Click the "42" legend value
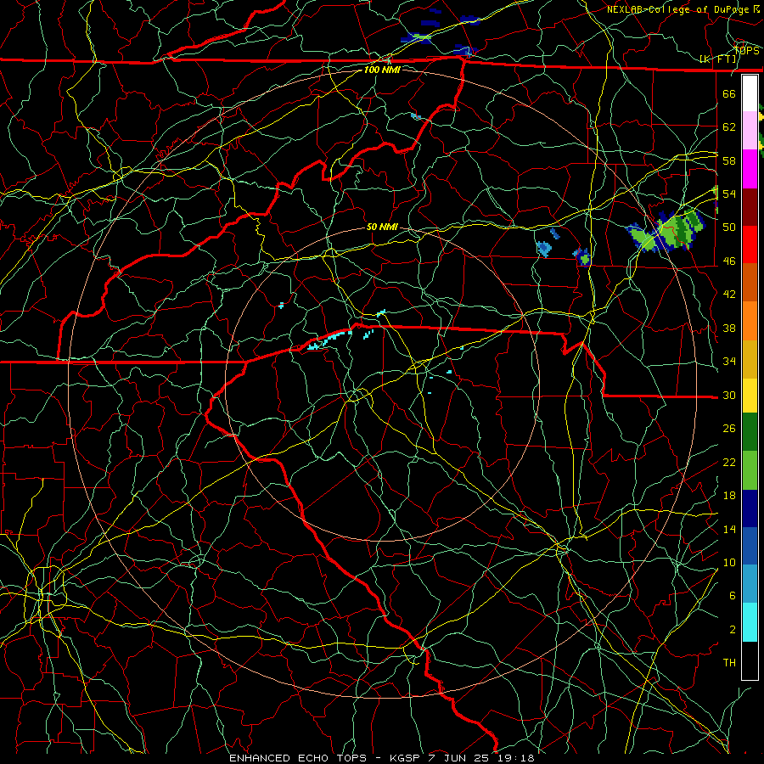The image size is (764, 764). point(729,295)
